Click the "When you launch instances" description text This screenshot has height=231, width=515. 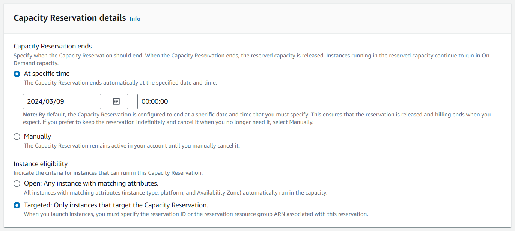pos(196,214)
